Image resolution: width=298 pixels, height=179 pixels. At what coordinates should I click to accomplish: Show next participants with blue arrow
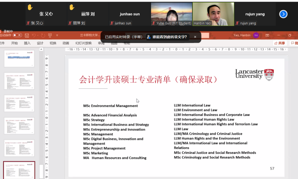click(283, 14)
